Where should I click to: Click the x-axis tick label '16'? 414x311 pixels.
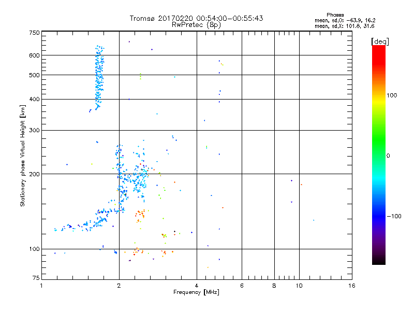click(352, 286)
